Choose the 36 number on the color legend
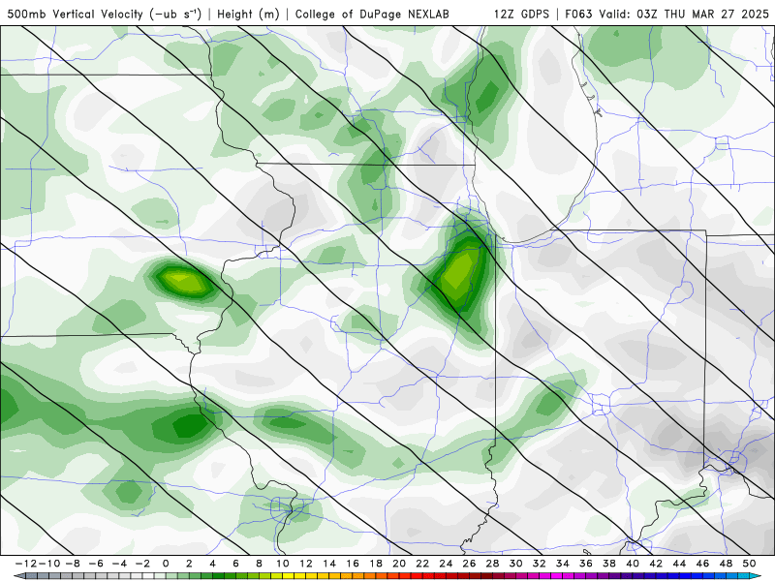The width and height of the screenshot is (775, 581). pos(586,564)
